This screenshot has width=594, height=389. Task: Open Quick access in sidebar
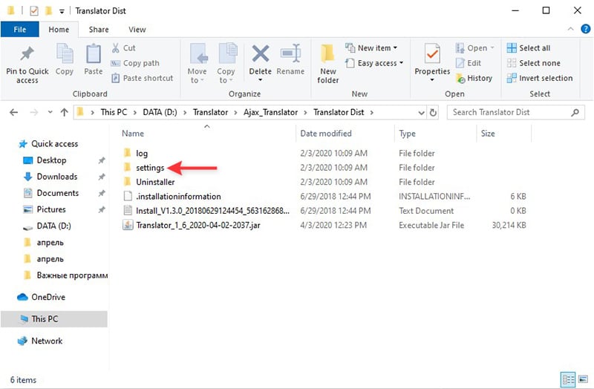point(54,144)
